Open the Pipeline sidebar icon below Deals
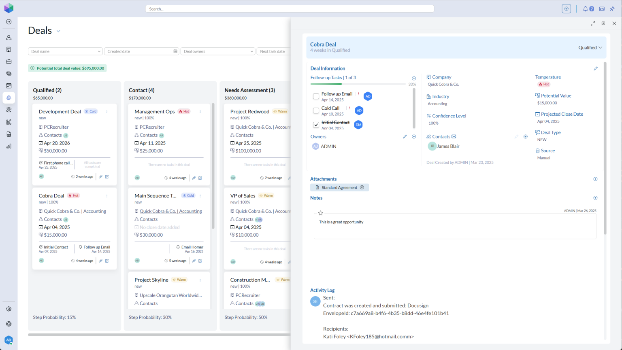 [9, 110]
